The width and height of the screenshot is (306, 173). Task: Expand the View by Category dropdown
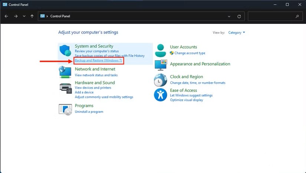[237, 33]
